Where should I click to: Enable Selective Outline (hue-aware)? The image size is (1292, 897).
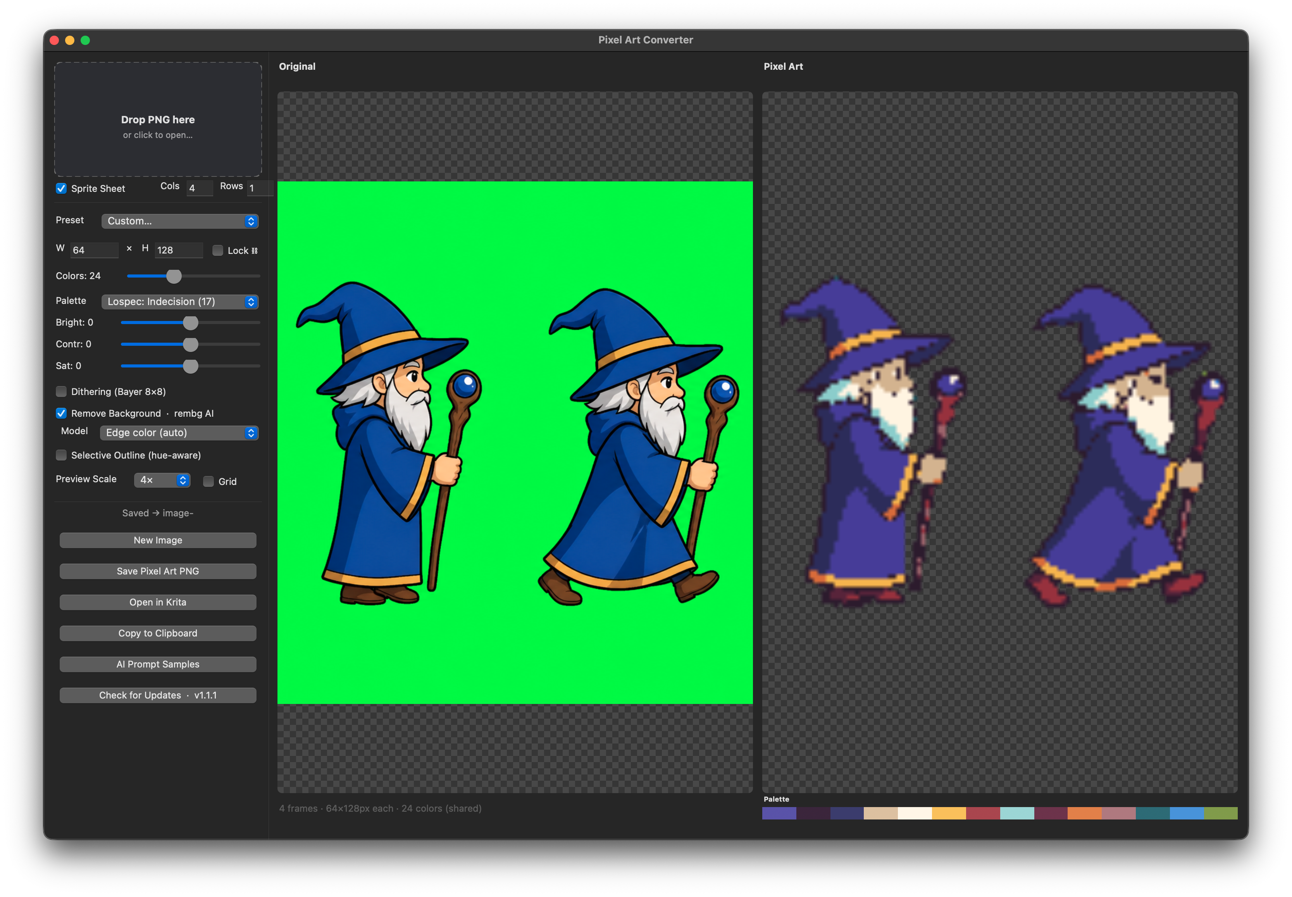pyautogui.click(x=61, y=455)
